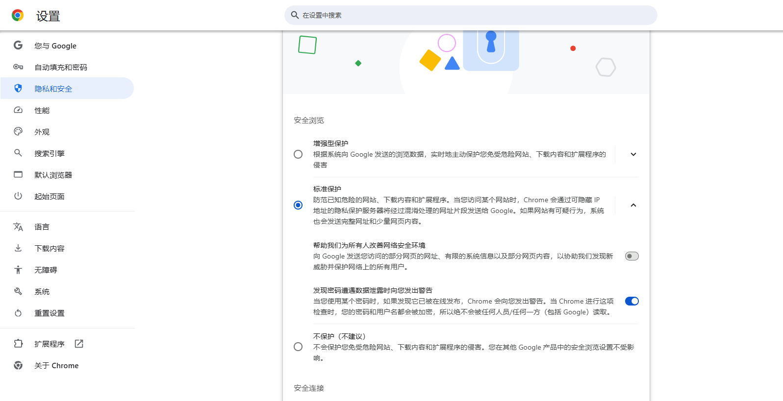Go to 系统 settings
783x401 pixels.
[x=67, y=291]
